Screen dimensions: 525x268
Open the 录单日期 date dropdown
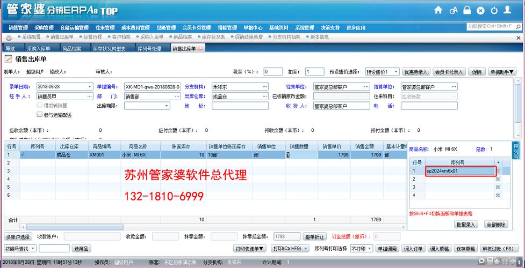click(89, 87)
